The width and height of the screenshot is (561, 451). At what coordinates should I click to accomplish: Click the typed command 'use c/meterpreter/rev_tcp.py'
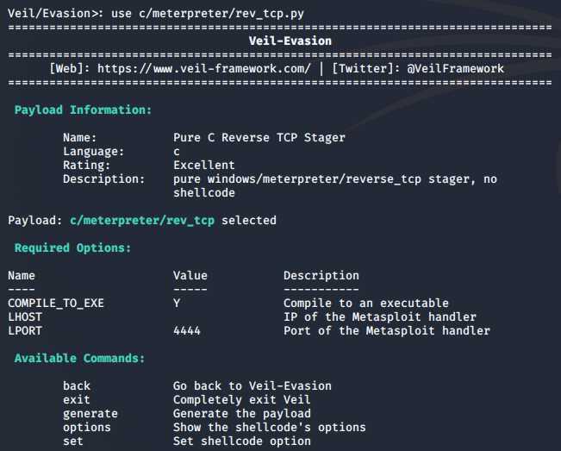[207, 13]
